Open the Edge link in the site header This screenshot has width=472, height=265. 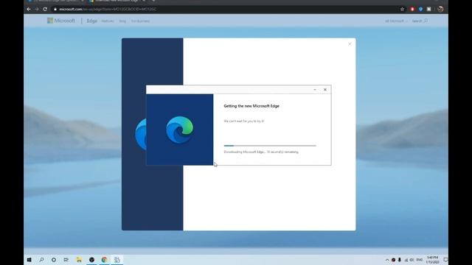point(91,21)
